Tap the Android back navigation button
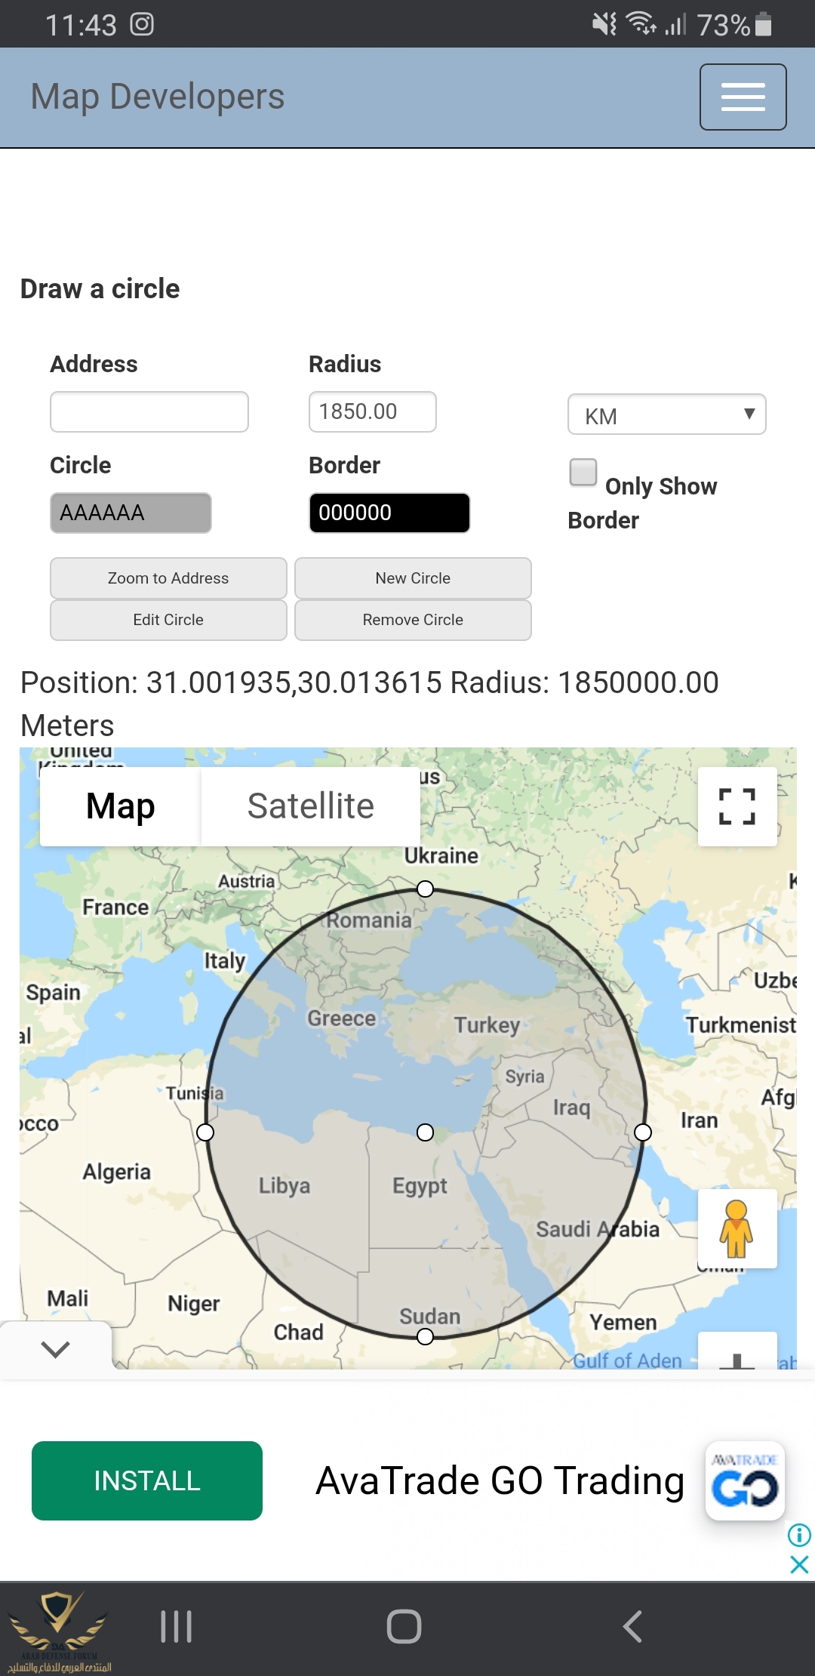Viewport: 815px width, 1676px height. pyautogui.click(x=632, y=1626)
